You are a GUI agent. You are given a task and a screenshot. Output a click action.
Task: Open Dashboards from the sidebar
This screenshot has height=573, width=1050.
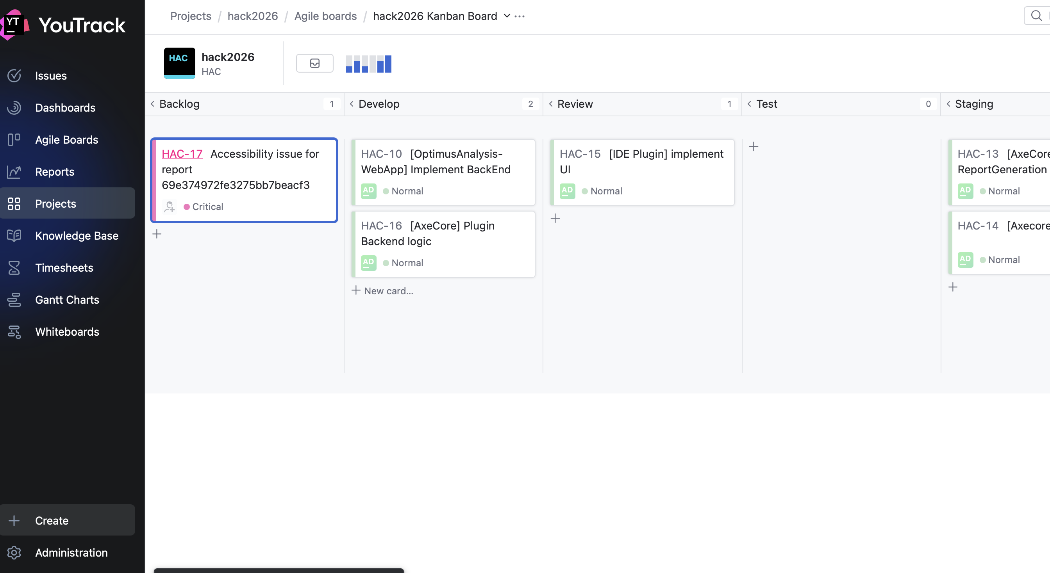(65, 107)
